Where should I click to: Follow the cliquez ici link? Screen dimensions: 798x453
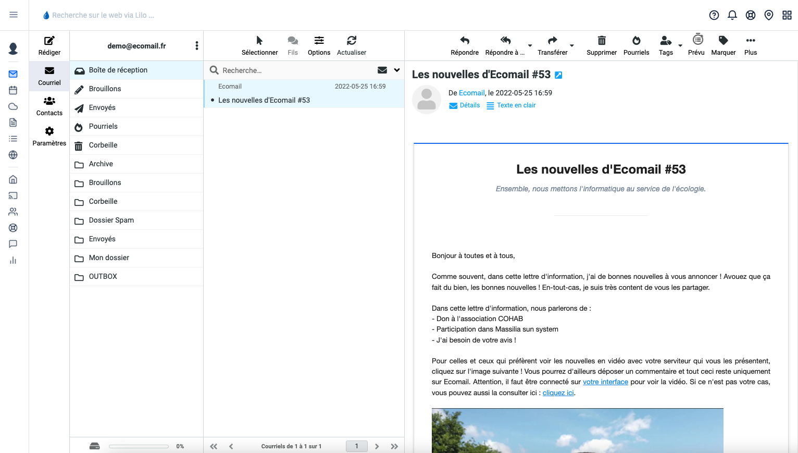(x=558, y=393)
